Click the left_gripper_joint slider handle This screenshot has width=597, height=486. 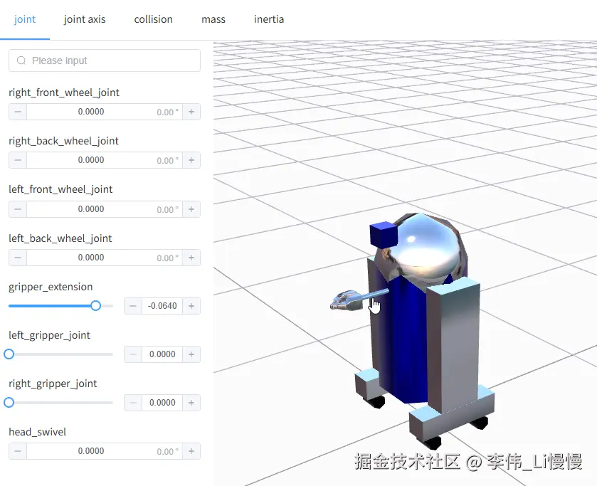point(9,354)
